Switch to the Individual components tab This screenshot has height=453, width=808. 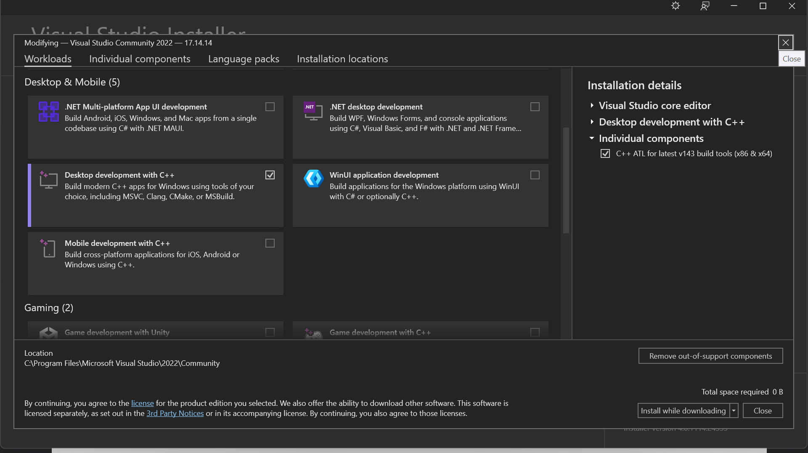[x=140, y=59]
